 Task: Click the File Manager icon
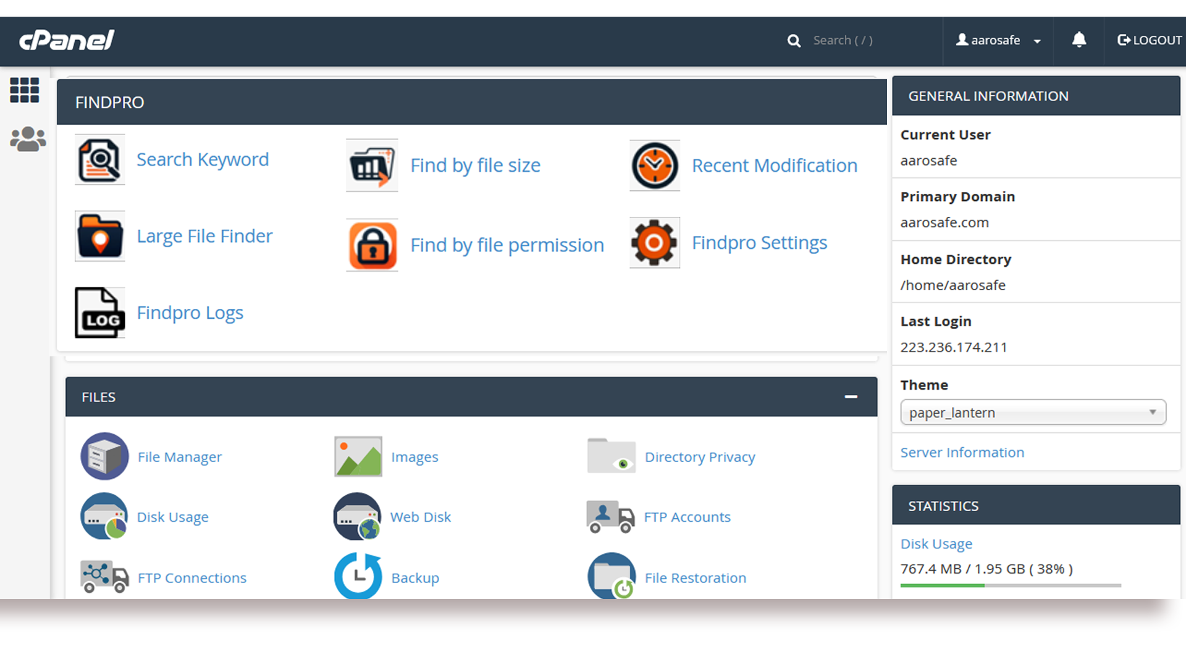click(x=104, y=456)
